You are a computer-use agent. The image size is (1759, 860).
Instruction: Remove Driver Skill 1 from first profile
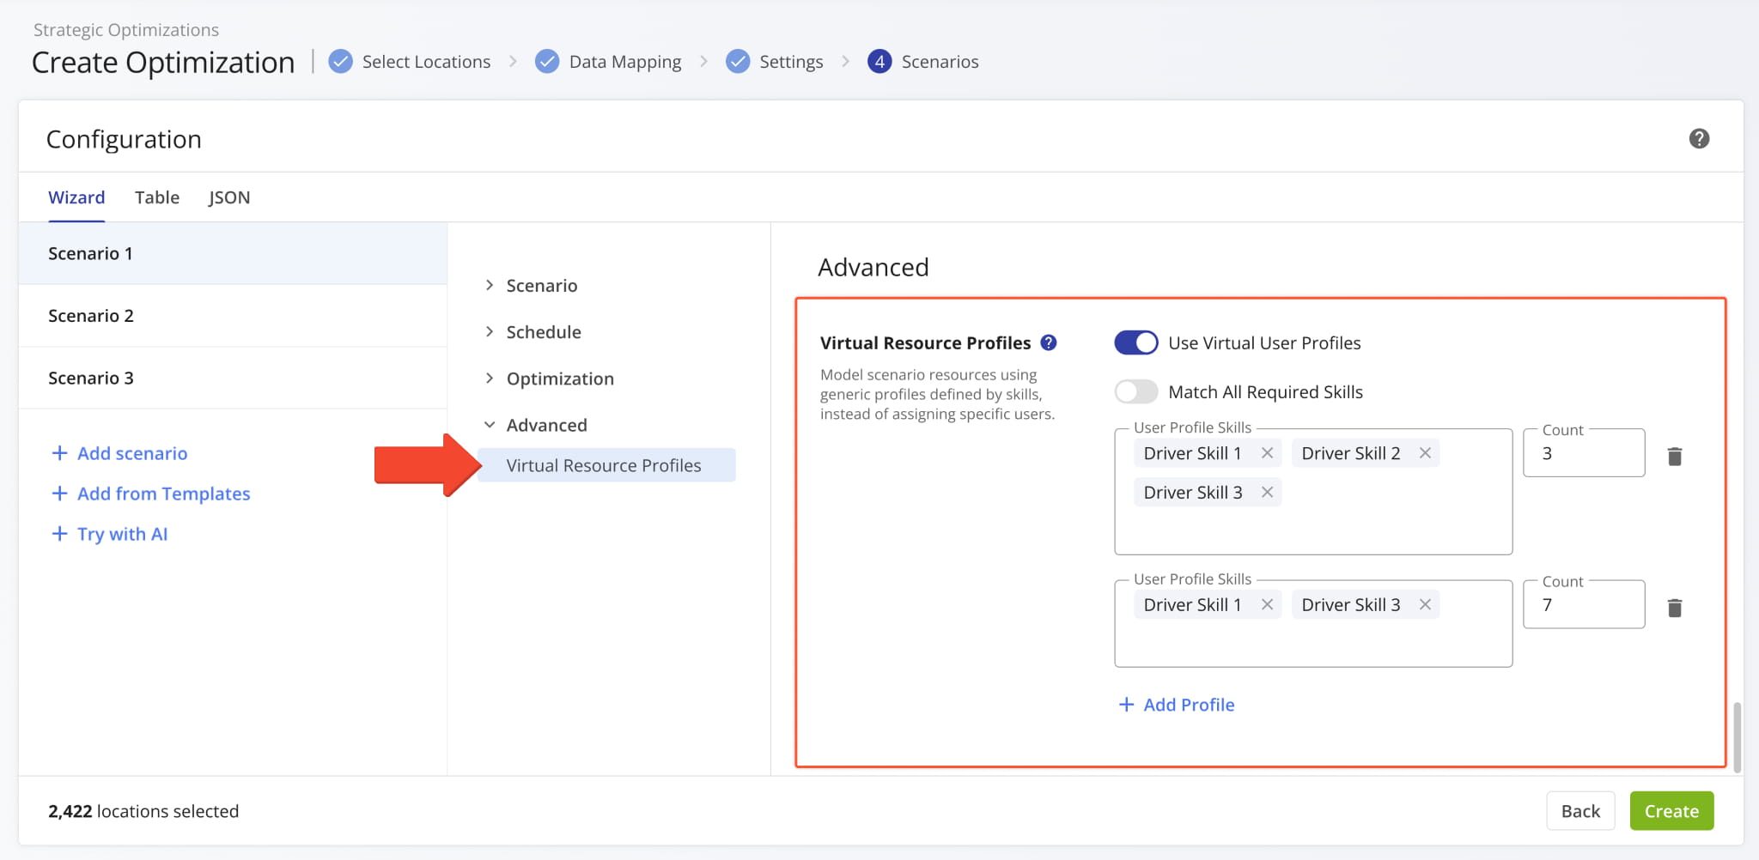(x=1267, y=452)
